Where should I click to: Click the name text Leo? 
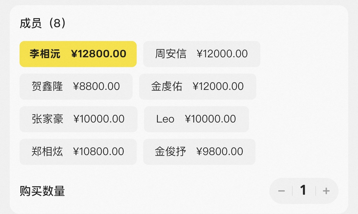(x=165, y=119)
